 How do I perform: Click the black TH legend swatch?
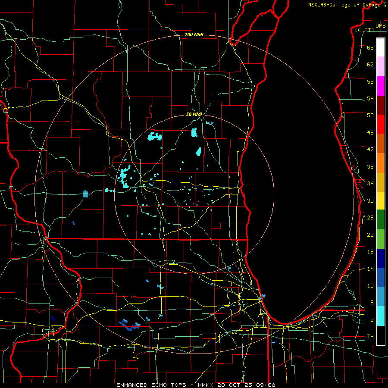tap(381, 335)
